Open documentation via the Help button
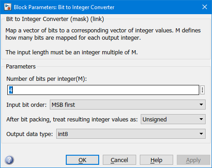 point(156,160)
